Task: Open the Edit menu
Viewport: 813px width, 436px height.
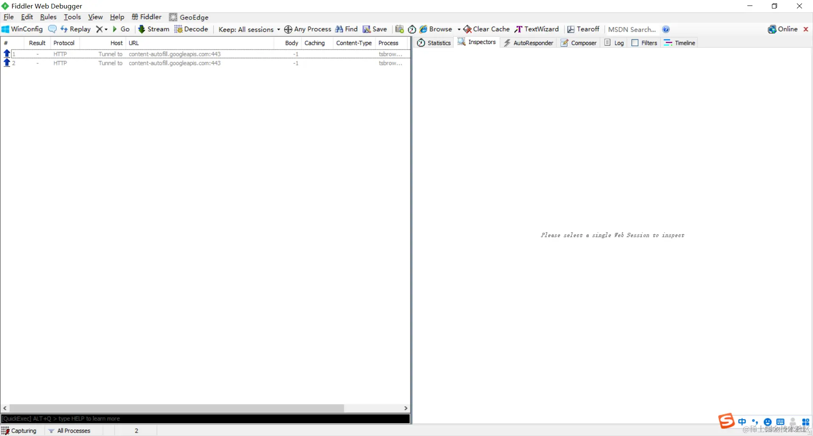Action: (x=27, y=17)
